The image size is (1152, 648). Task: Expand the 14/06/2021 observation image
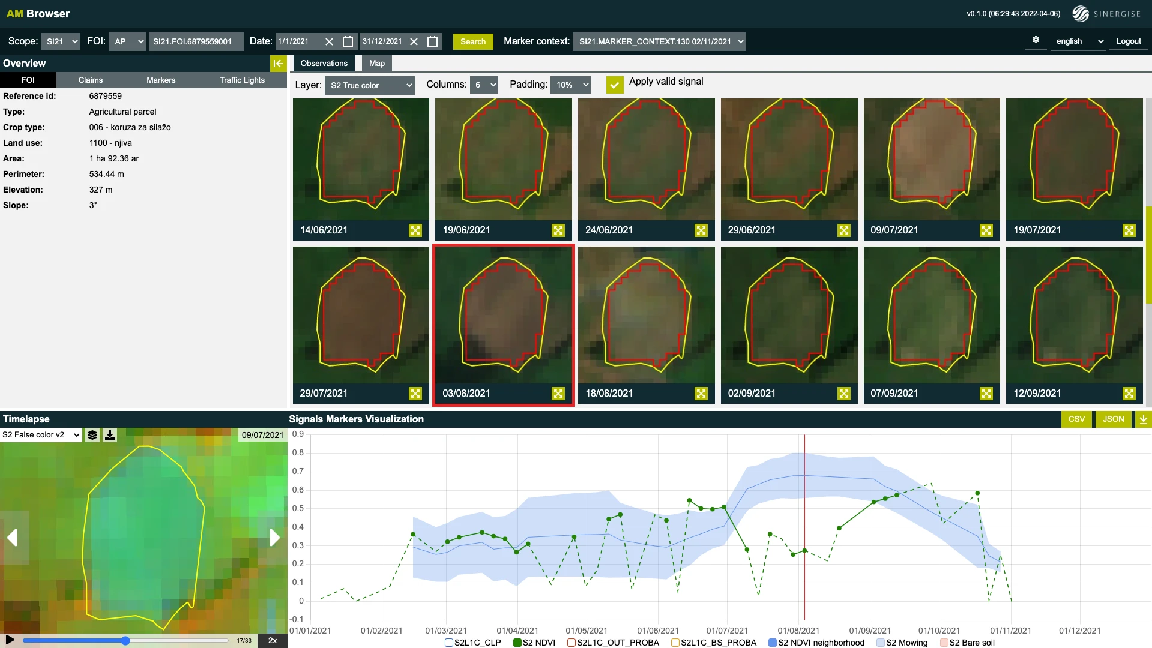pyautogui.click(x=415, y=230)
